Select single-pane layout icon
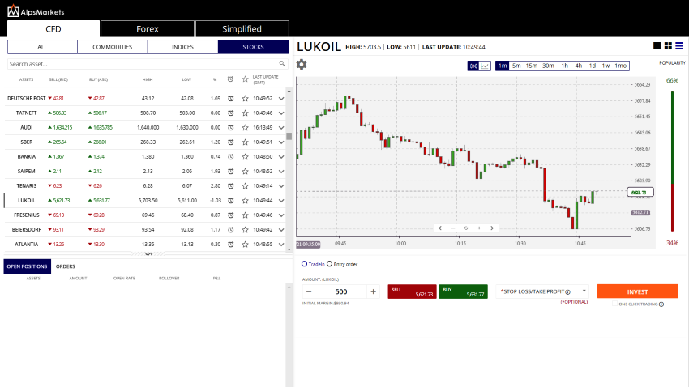 click(x=657, y=45)
